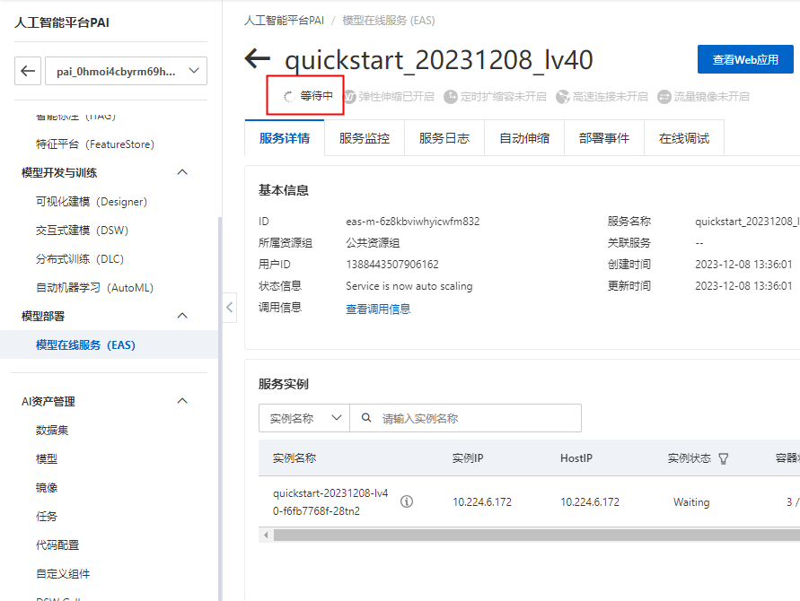Open 特征平台 (FeatureStore) in sidebar
The image size is (800, 601).
pyautogui.click(x=95, y=144)
